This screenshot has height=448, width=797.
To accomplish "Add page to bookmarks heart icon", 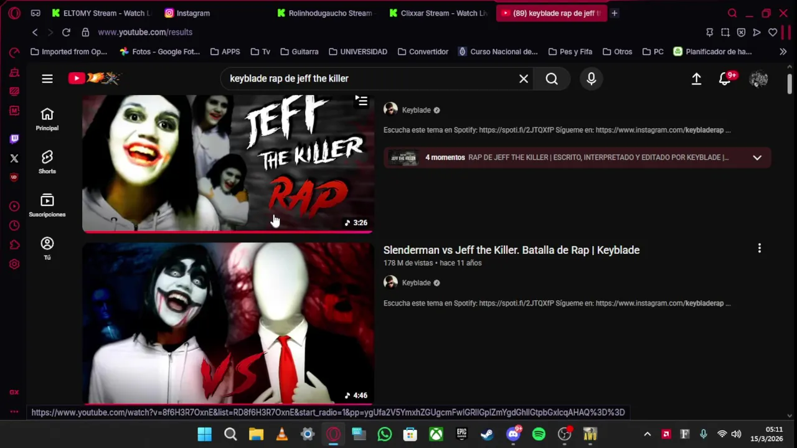I will [x=773, y=32].
